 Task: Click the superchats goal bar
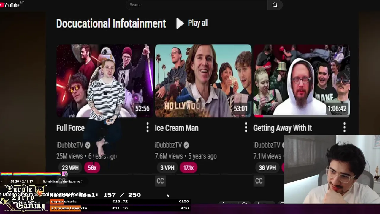(120, 202)
